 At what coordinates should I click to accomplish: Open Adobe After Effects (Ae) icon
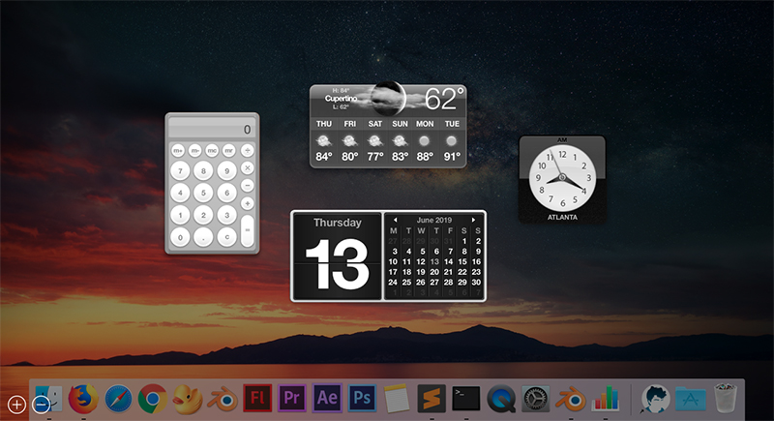327,399
